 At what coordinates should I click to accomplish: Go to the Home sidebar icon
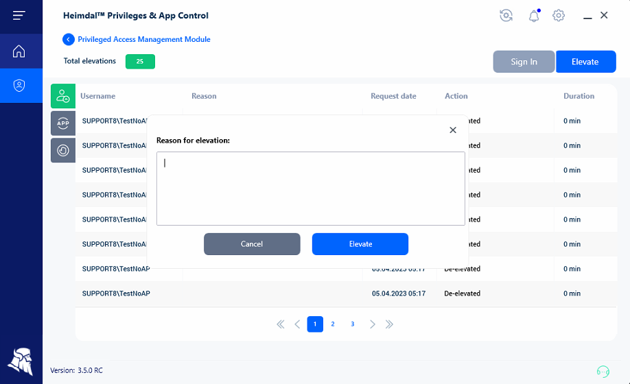19,51
